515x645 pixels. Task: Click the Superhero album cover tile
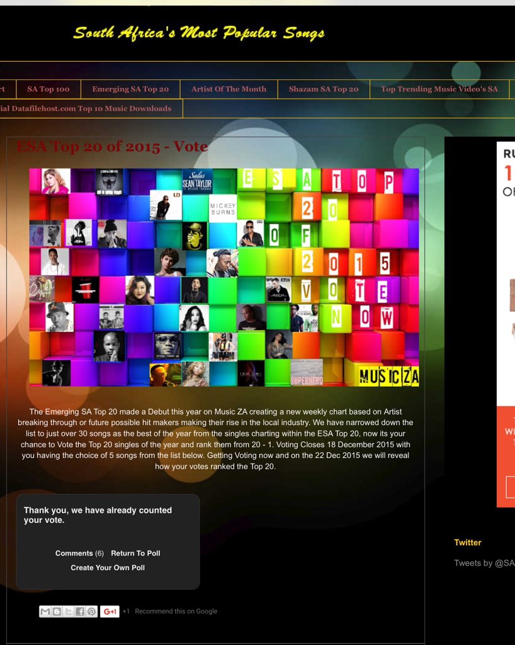[x=307, y=373]
